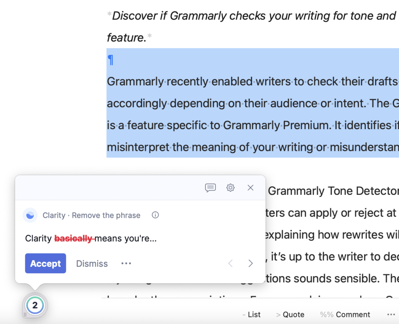Expand the bottom toolbar overflow menu
The image size is (399, 324).
(x=391, y=315)
